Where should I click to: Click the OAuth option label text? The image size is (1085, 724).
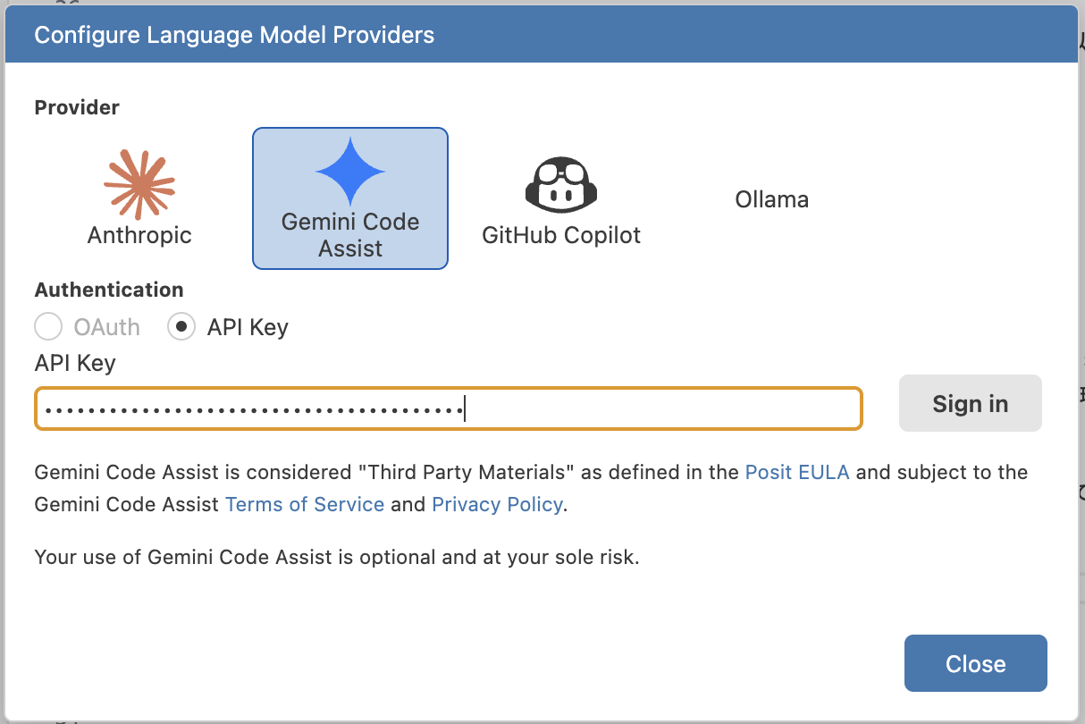pos(107,327)
